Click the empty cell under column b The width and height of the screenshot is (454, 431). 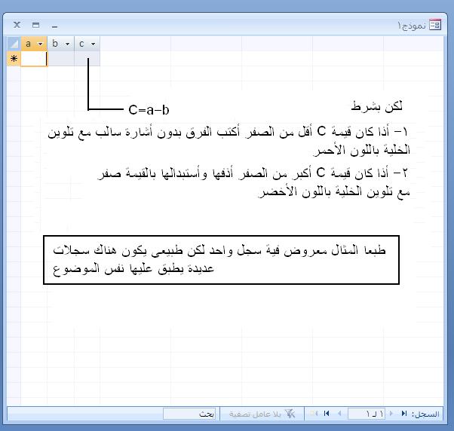click(x=61, y=59)
